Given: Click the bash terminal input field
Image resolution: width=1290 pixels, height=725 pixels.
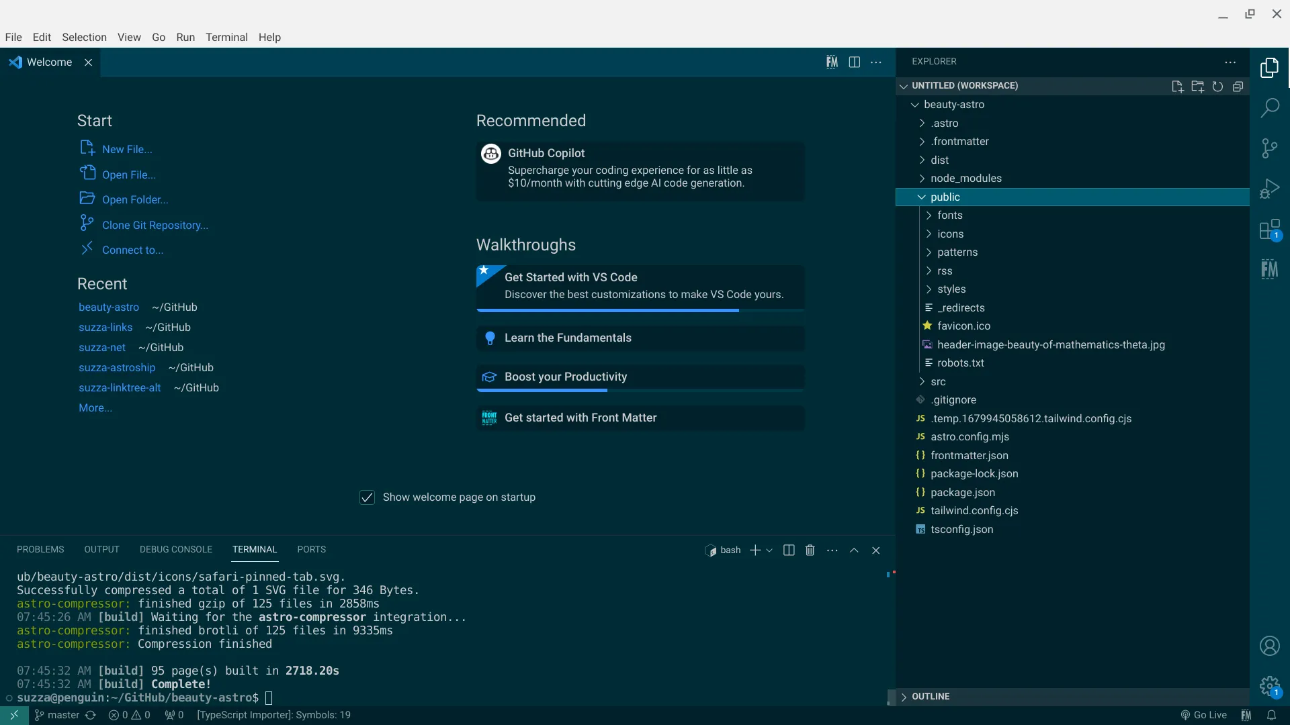Looking at the screenshot, I should (272, 697).
